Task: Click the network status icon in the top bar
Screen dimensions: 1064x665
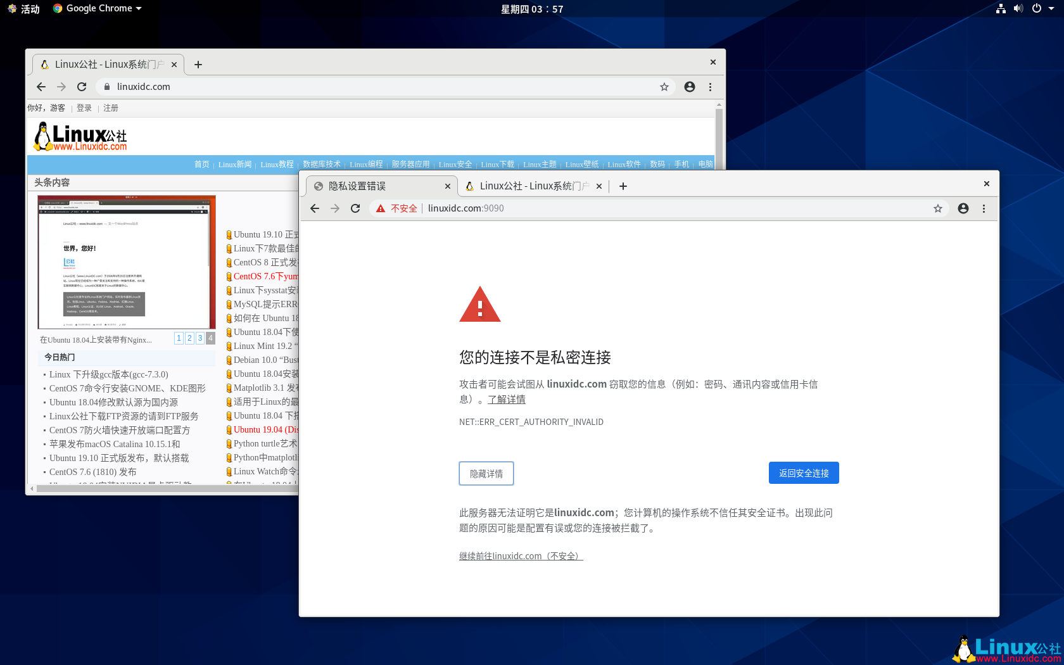Action: click(1001, 8)
